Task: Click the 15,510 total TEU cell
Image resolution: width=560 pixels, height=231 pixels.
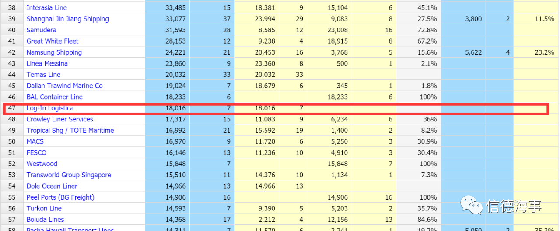Action: (176, 175)
